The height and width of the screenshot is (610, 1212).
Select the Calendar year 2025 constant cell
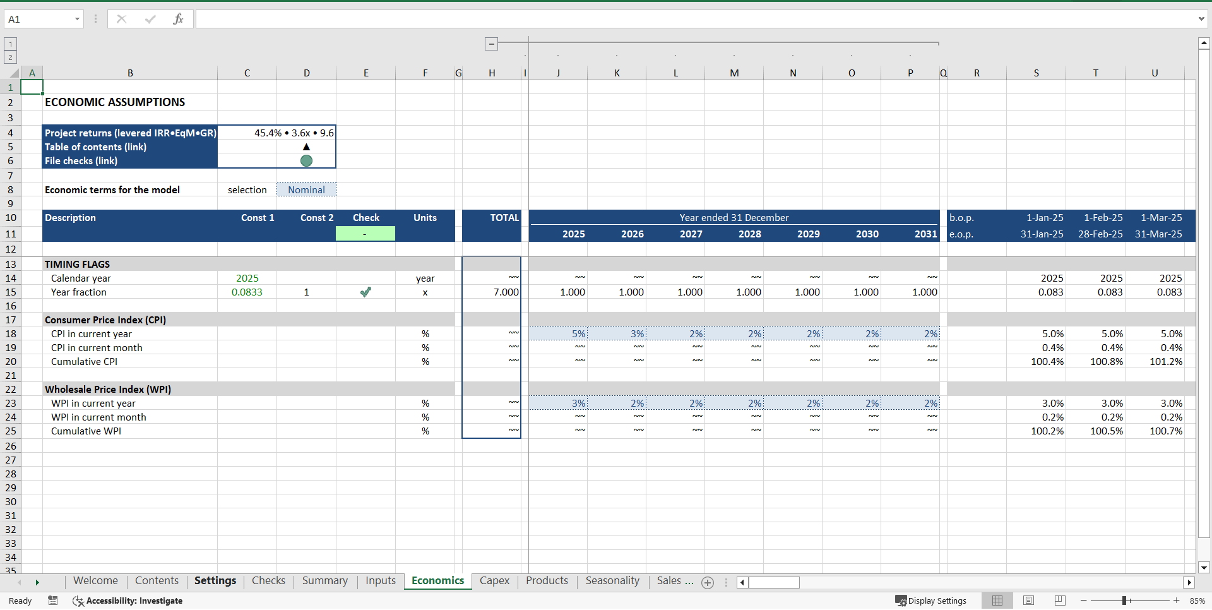247,278
